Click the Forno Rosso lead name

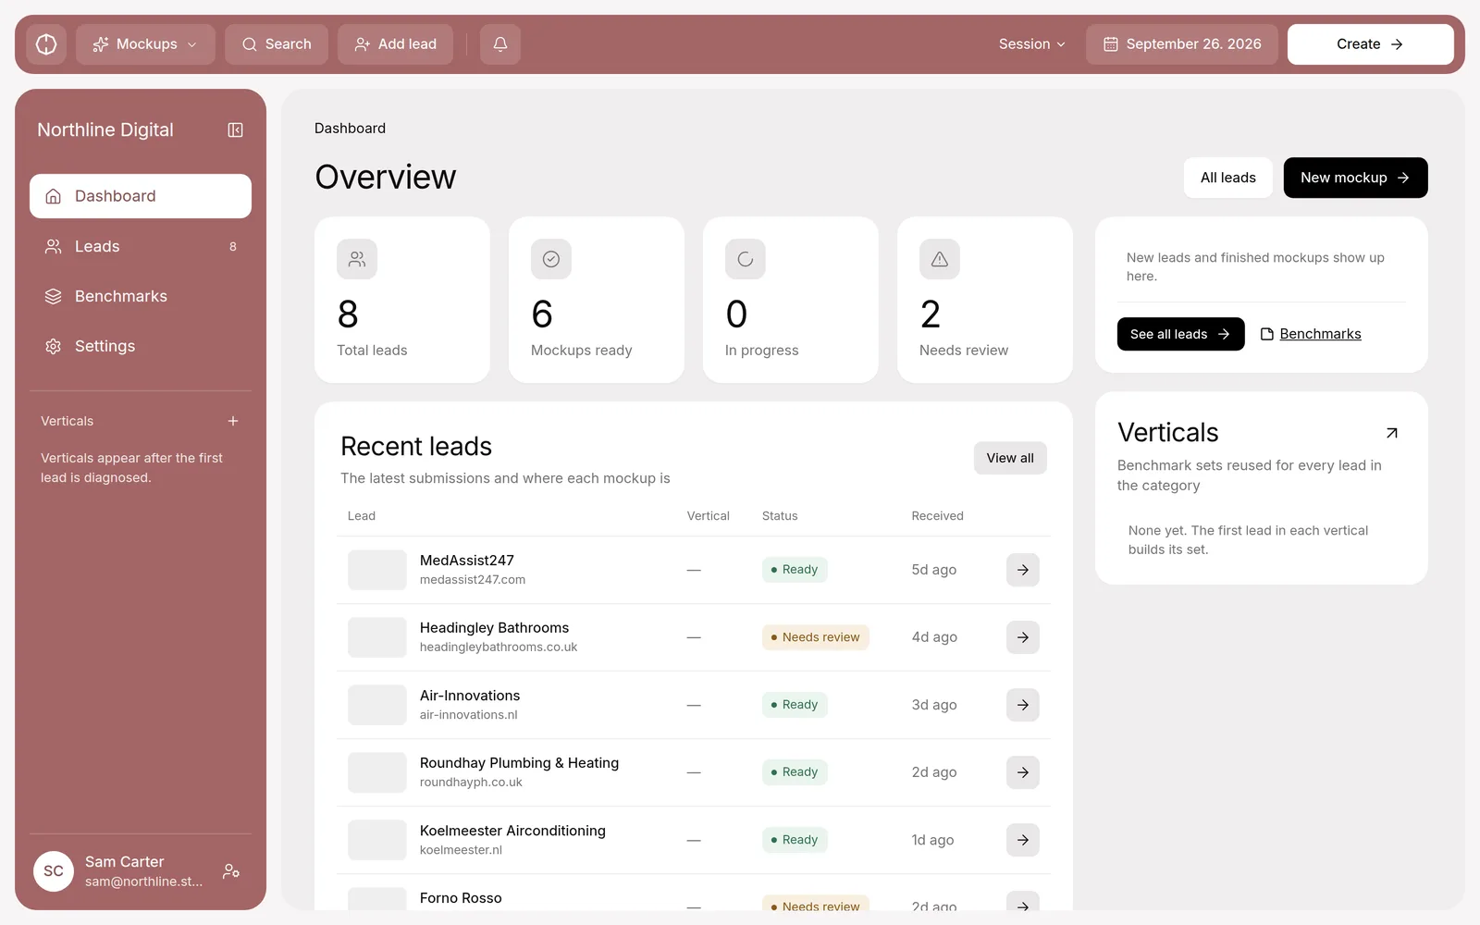[x=461, y=898]
